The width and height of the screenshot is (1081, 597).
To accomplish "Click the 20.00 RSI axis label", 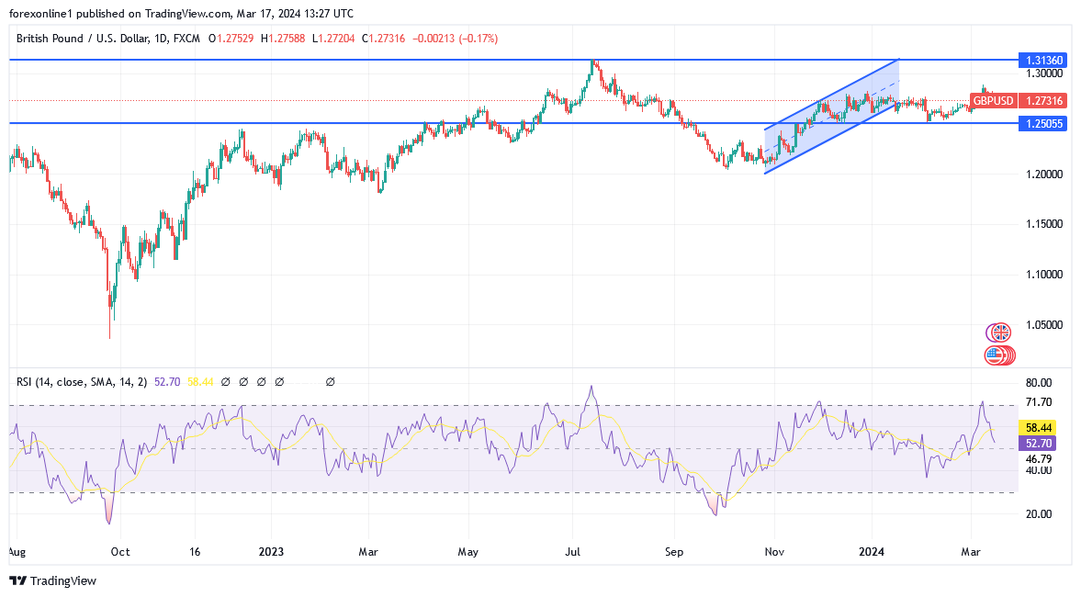I will coord(1039,514).
